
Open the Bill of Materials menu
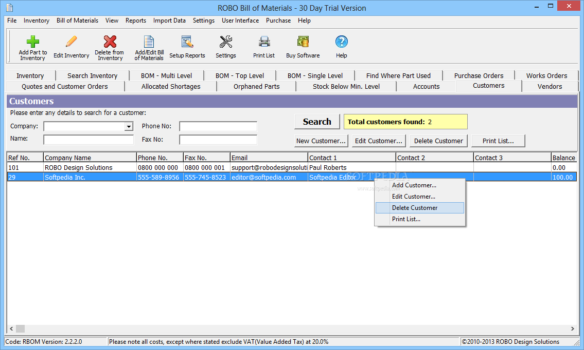coord(78,21)
